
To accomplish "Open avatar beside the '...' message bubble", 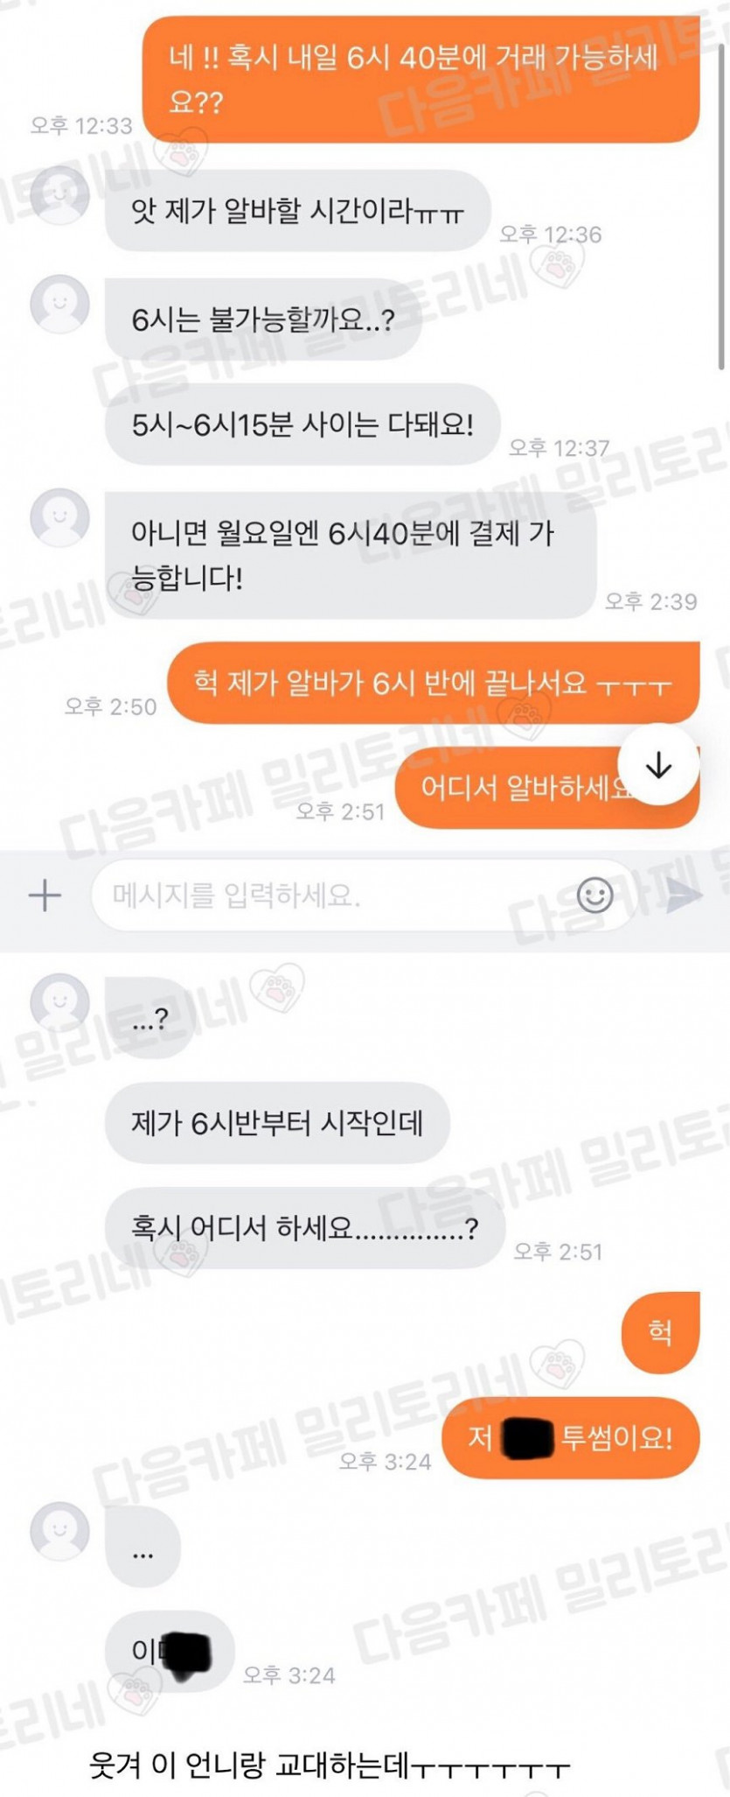I will (59, 1532).
